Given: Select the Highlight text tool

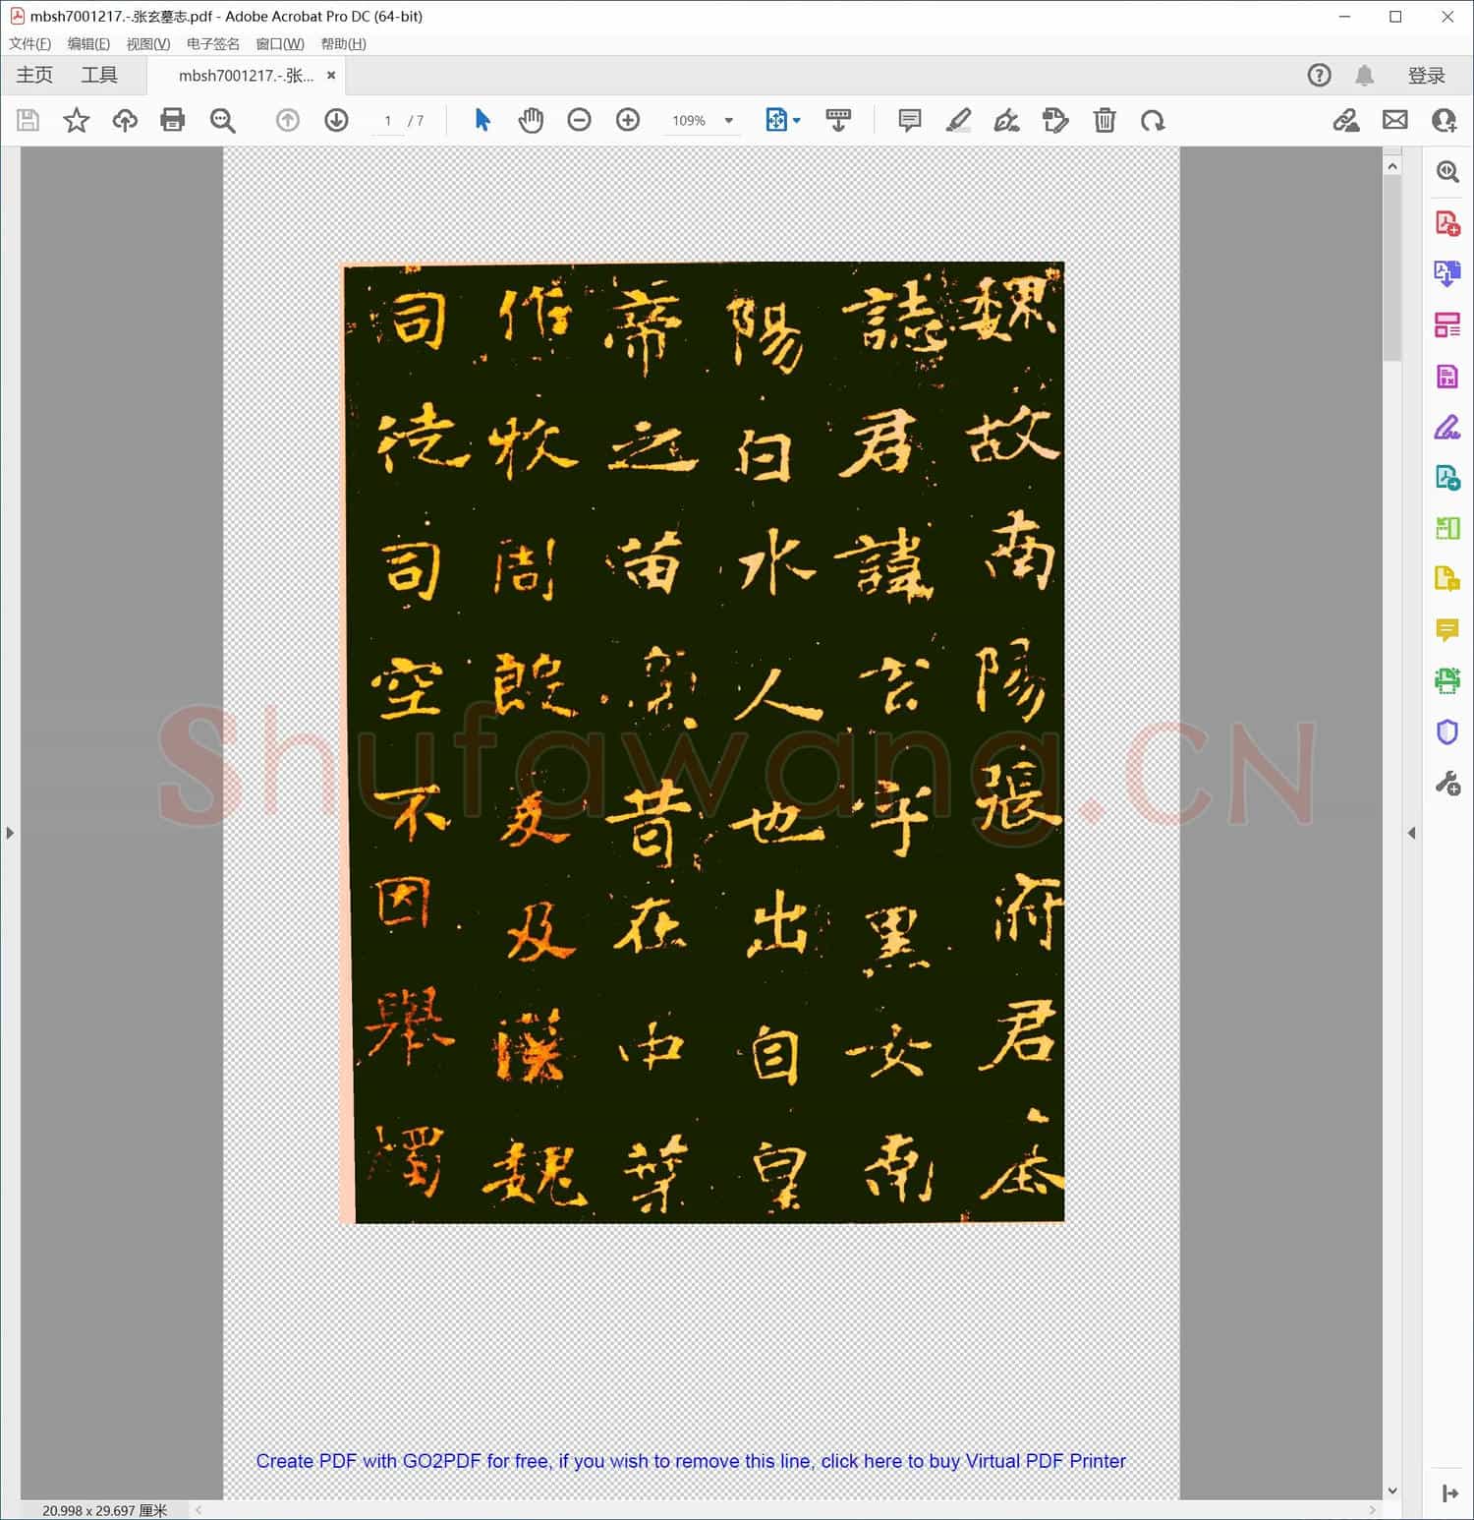Looking at the screenshot, I should (x=958, y=120).
